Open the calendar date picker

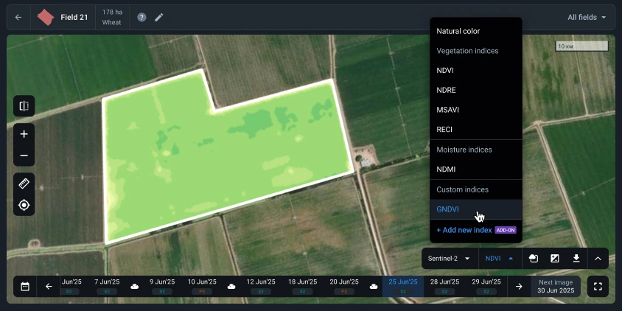[25, 287]
